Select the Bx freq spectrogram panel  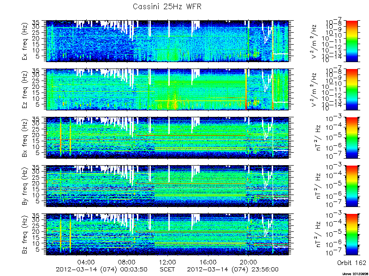(x=167, y=138)
